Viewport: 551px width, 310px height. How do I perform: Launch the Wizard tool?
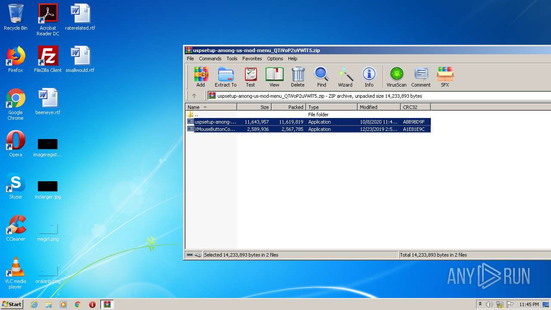pyautogui.click(x=345, y=77)
